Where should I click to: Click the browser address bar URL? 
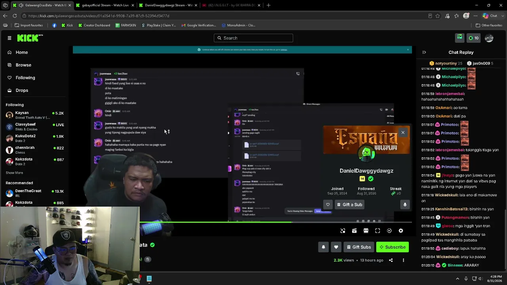pyautogui.click(x=99, y=16)
